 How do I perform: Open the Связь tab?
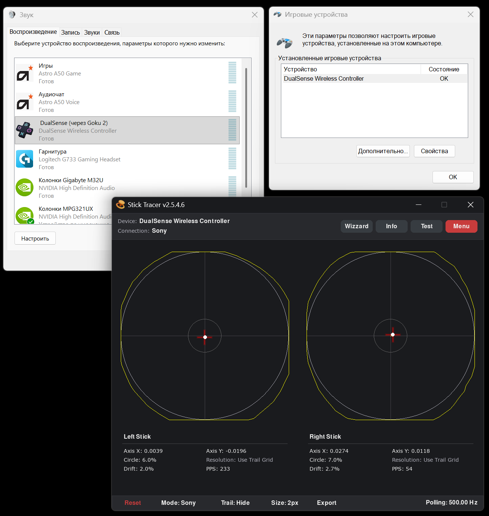[x=112, y=32]
